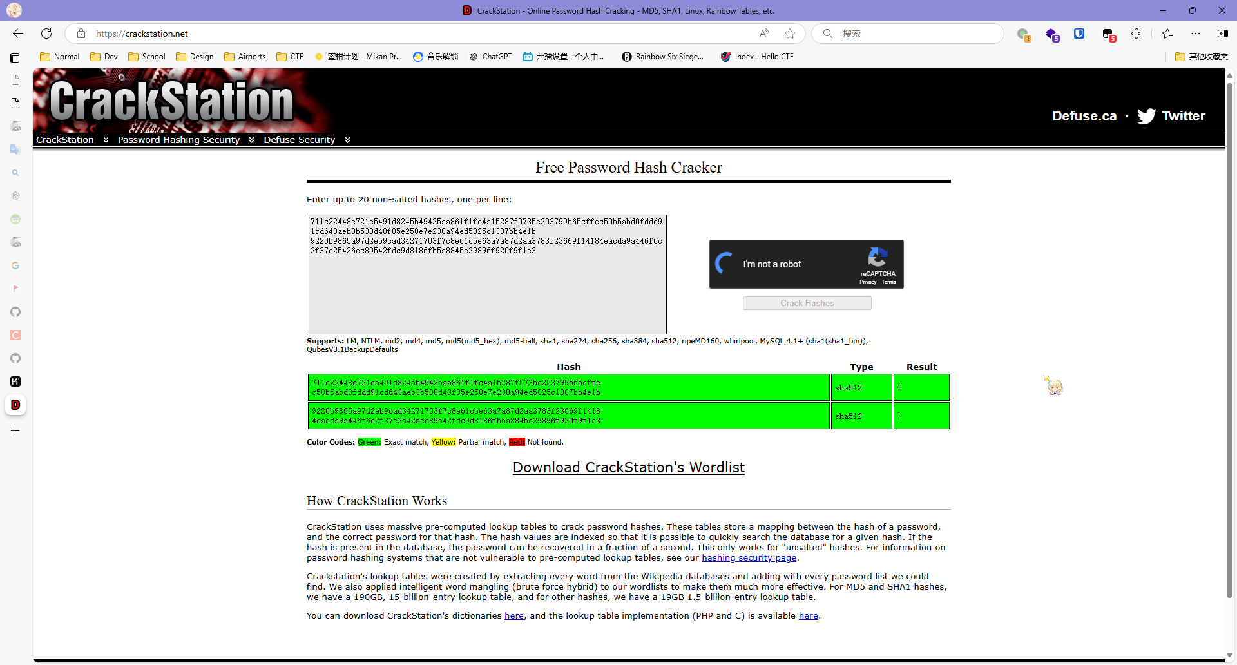The width and height of the screenshot is (1237, 665).
Task: Open the ChatGPT bookmark
Action: tap(490, 57)
